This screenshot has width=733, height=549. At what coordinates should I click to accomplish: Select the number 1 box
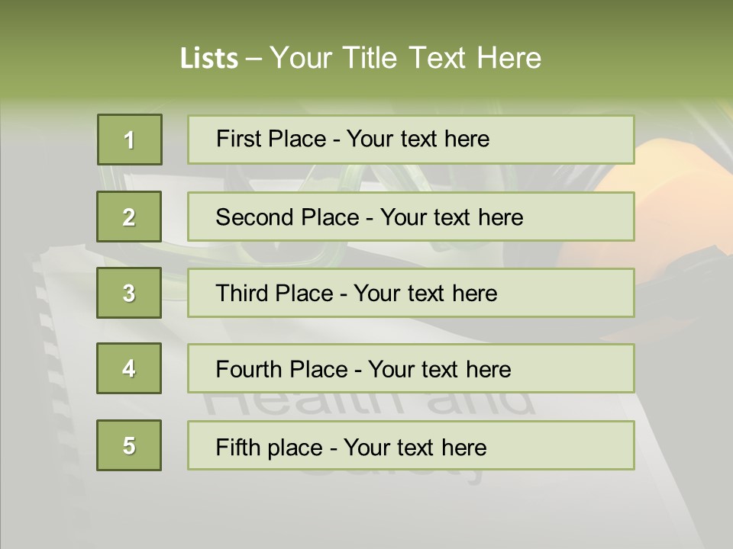(129, 140)
